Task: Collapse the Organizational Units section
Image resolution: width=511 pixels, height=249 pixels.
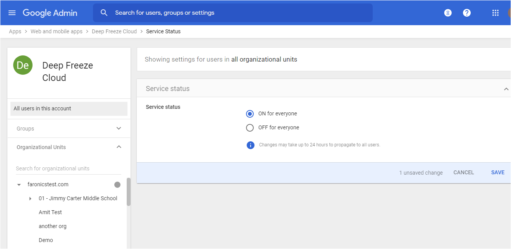Action: coord(119,147)
